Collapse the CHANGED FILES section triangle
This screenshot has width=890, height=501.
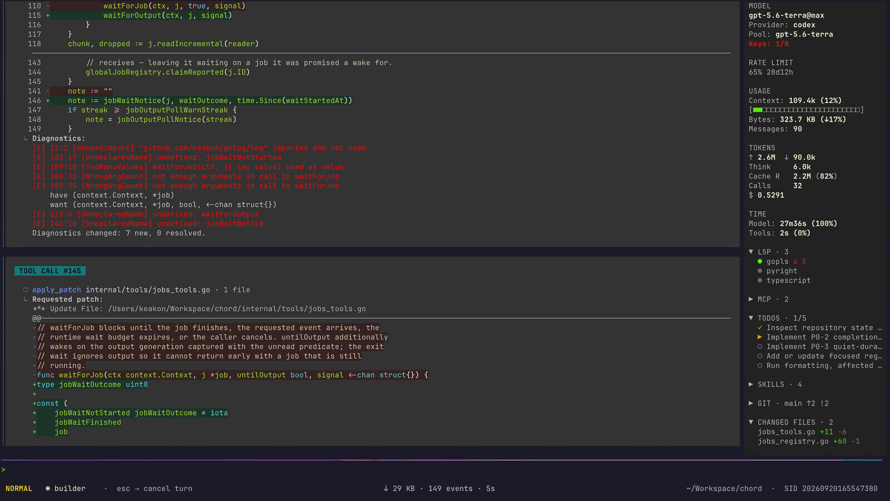click(x=751, y=422)
